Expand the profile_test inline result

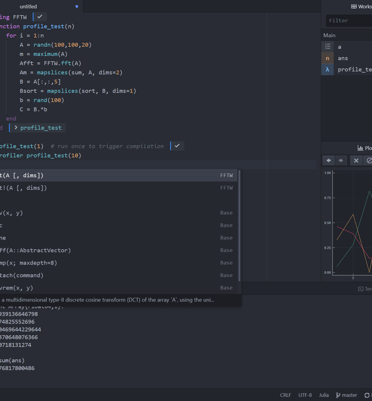pyautogui.click(x=16, y=128)
